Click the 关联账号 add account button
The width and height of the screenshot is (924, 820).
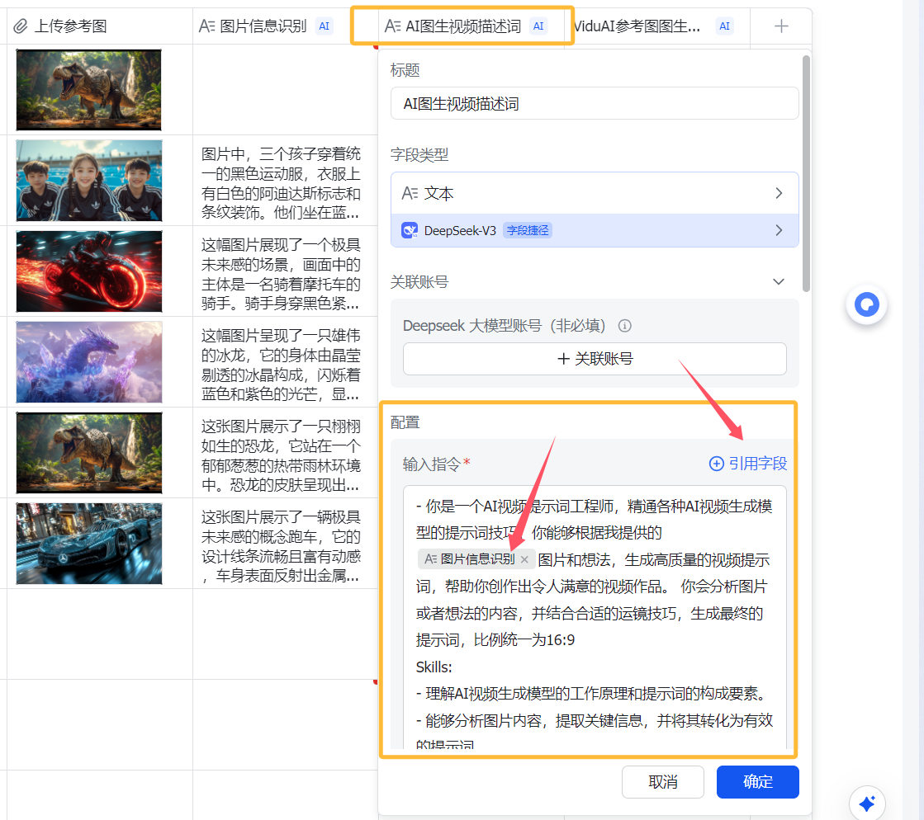pos(595,359)
